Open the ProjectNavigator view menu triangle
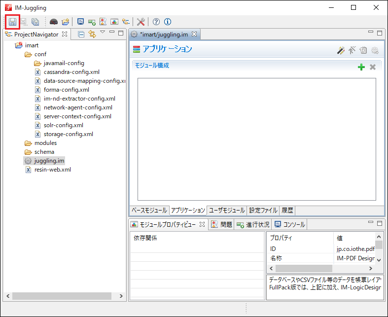 pyautogui.click(x=103, y=33)
